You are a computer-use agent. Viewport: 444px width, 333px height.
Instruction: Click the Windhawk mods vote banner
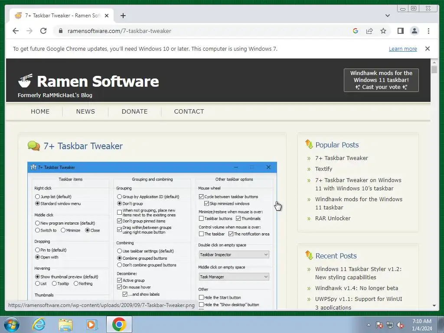[x=381, y=80]
